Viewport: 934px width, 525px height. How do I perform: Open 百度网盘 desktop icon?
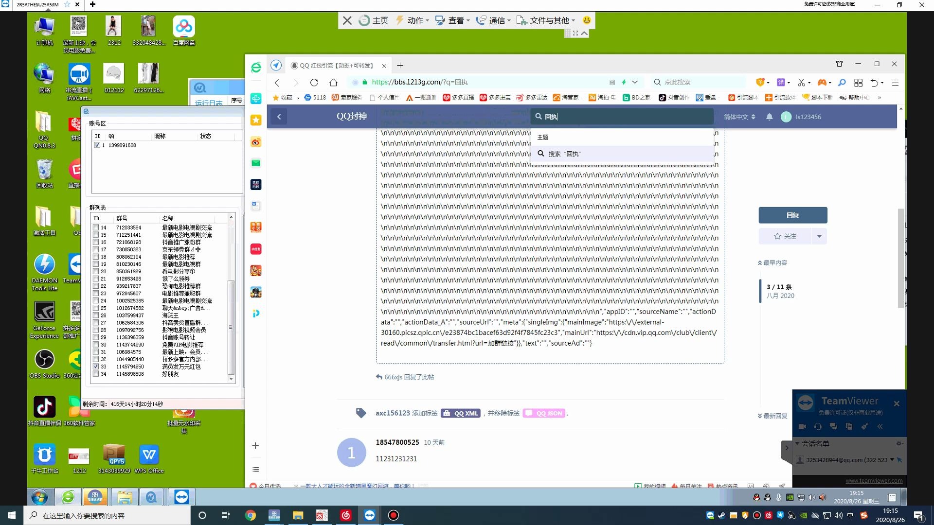pos(184,31)
